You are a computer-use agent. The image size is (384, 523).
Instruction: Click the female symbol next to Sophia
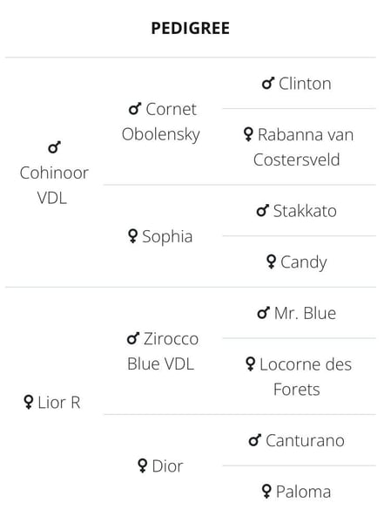132,236
